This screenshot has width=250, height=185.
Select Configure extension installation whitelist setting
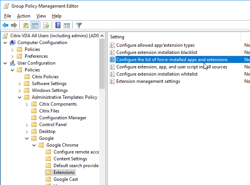point(157,74)
